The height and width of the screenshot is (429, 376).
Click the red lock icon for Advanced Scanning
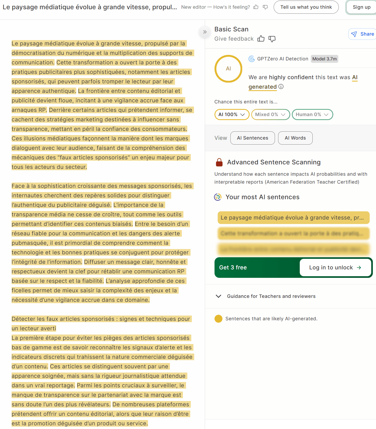[219, 162]
